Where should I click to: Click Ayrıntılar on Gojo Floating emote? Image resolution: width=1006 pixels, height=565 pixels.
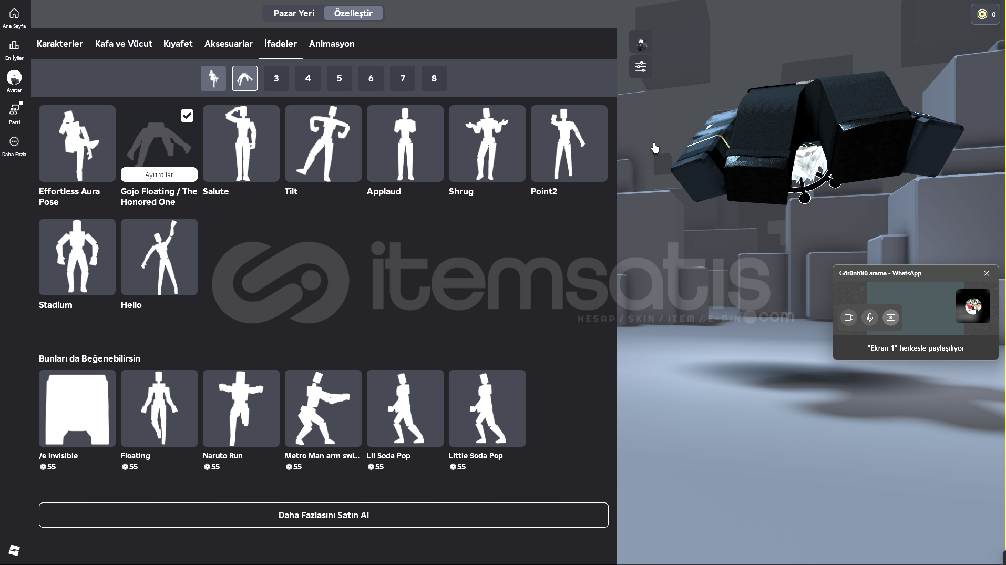pyautogui.click(x=159, y=174)
